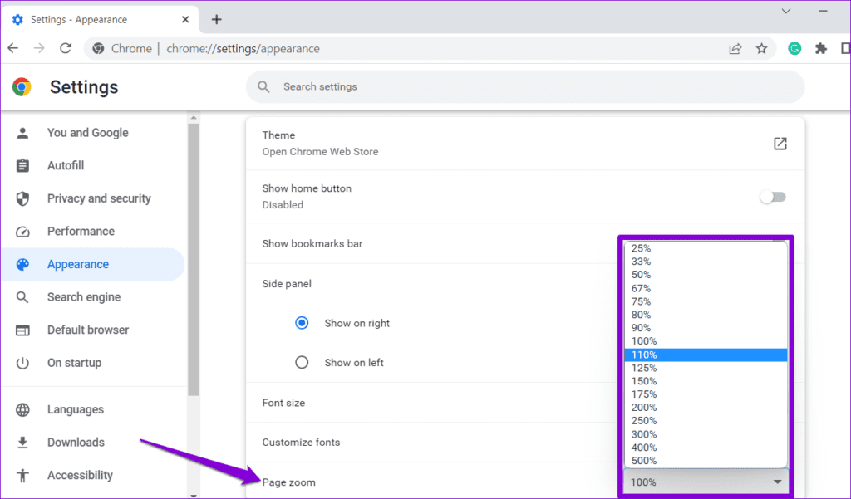
Task: Choose 67% from zoom list
Action: click(706, 288)
